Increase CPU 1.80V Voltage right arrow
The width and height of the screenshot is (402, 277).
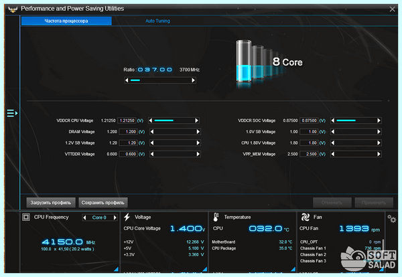(x=379, y=143)
